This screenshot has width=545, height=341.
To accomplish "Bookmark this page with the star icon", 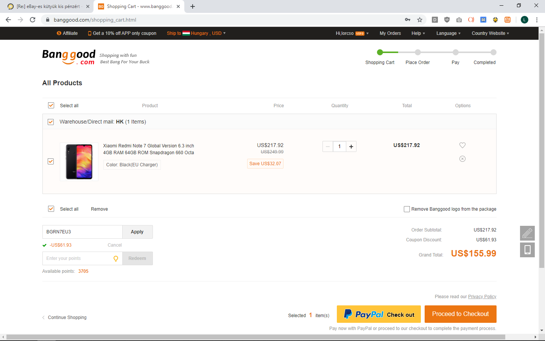I will coord(420,20).
